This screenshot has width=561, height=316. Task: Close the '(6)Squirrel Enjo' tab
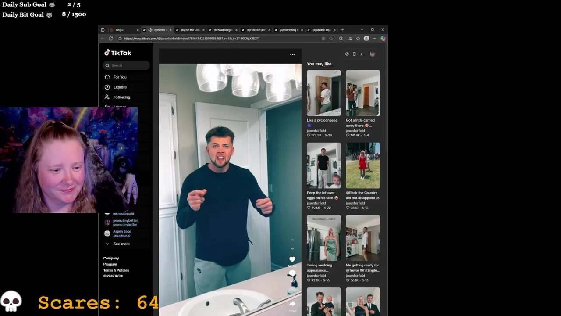335,30
